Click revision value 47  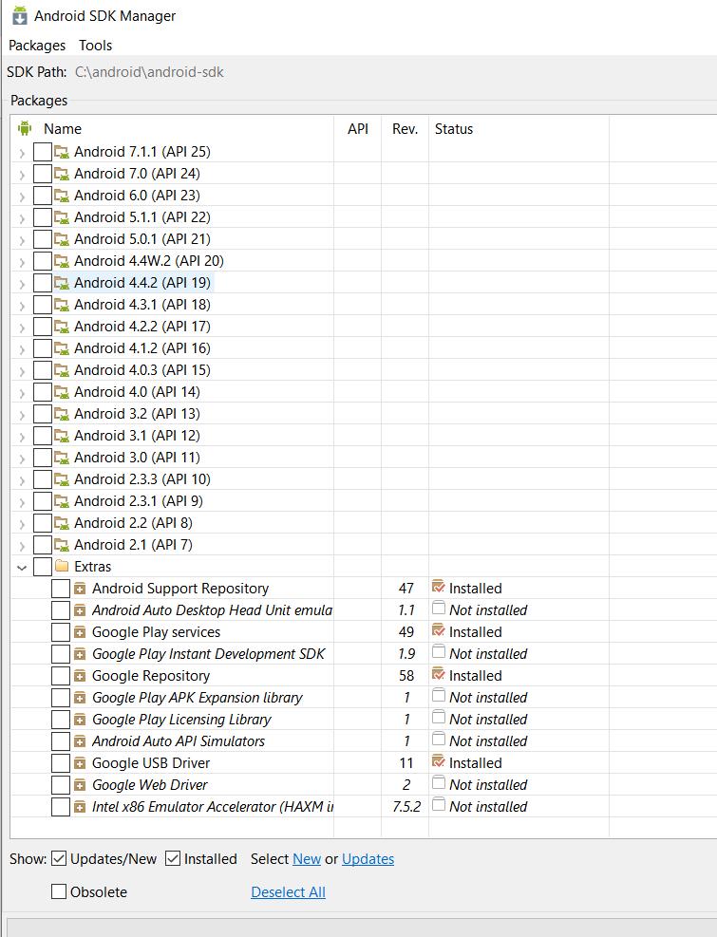[406, 589]
